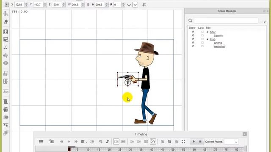The height and width of the screenshot is (152, 271).
Task: Click the H height stepper arrows
Action: click(107, 5)
